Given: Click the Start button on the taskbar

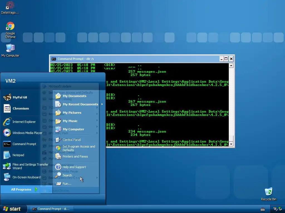Looking at the screenshot, I should click(13, 209).
